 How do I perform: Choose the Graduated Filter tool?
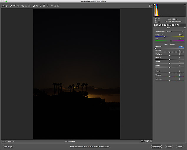(44, 6)
